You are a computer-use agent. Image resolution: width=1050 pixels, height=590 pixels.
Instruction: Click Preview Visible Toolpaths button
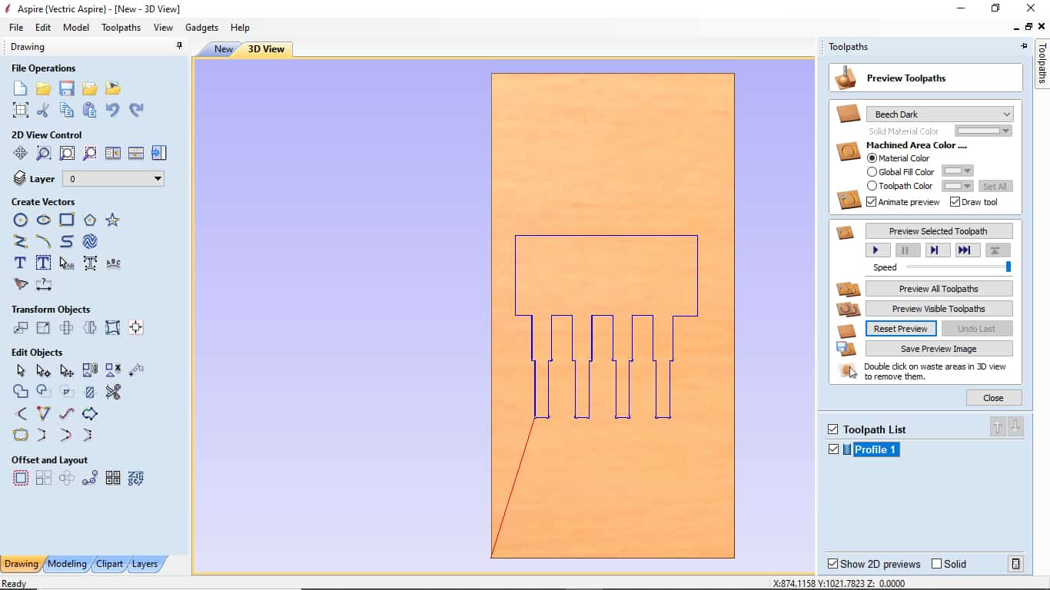pos(939,309)
